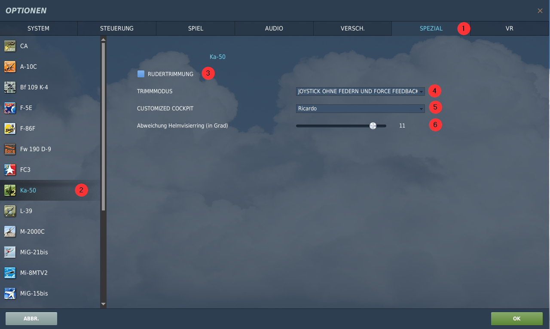Image resolution: width=550 pixels, height=329 pixels.
Task: Open Bf 109 K-4 module icon
Action: click(10, 87)
